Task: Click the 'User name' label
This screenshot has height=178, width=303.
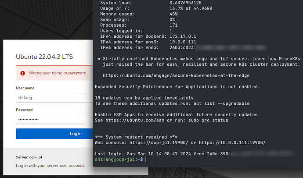Action: pos(25,88)
